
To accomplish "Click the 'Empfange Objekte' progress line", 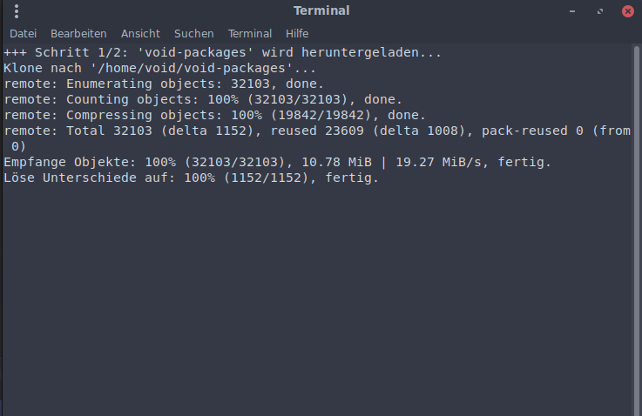I will point(277,163).
